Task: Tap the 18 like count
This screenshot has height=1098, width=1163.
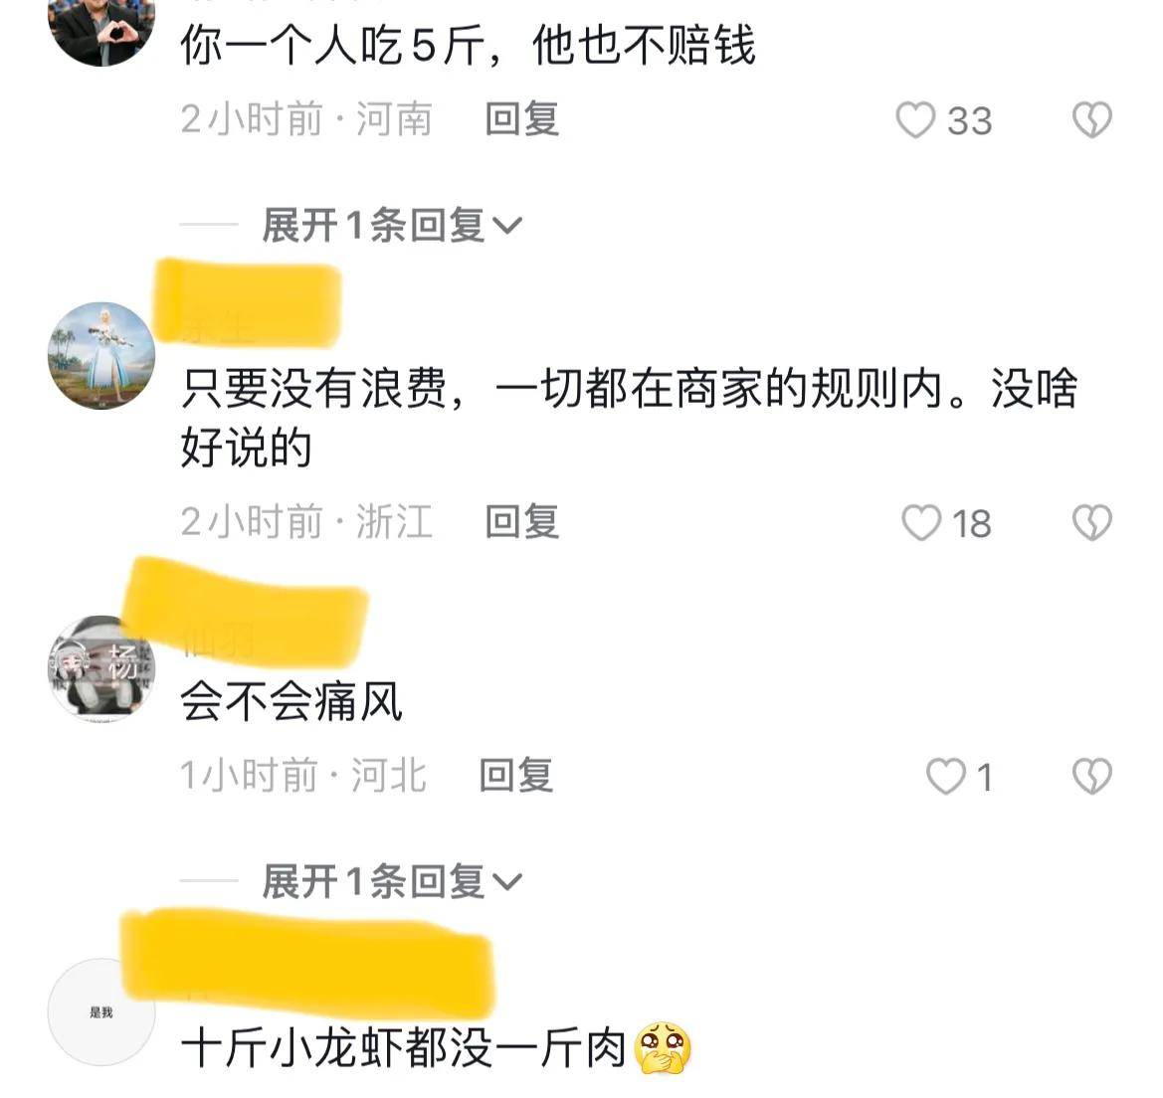Action: (971, 524)
